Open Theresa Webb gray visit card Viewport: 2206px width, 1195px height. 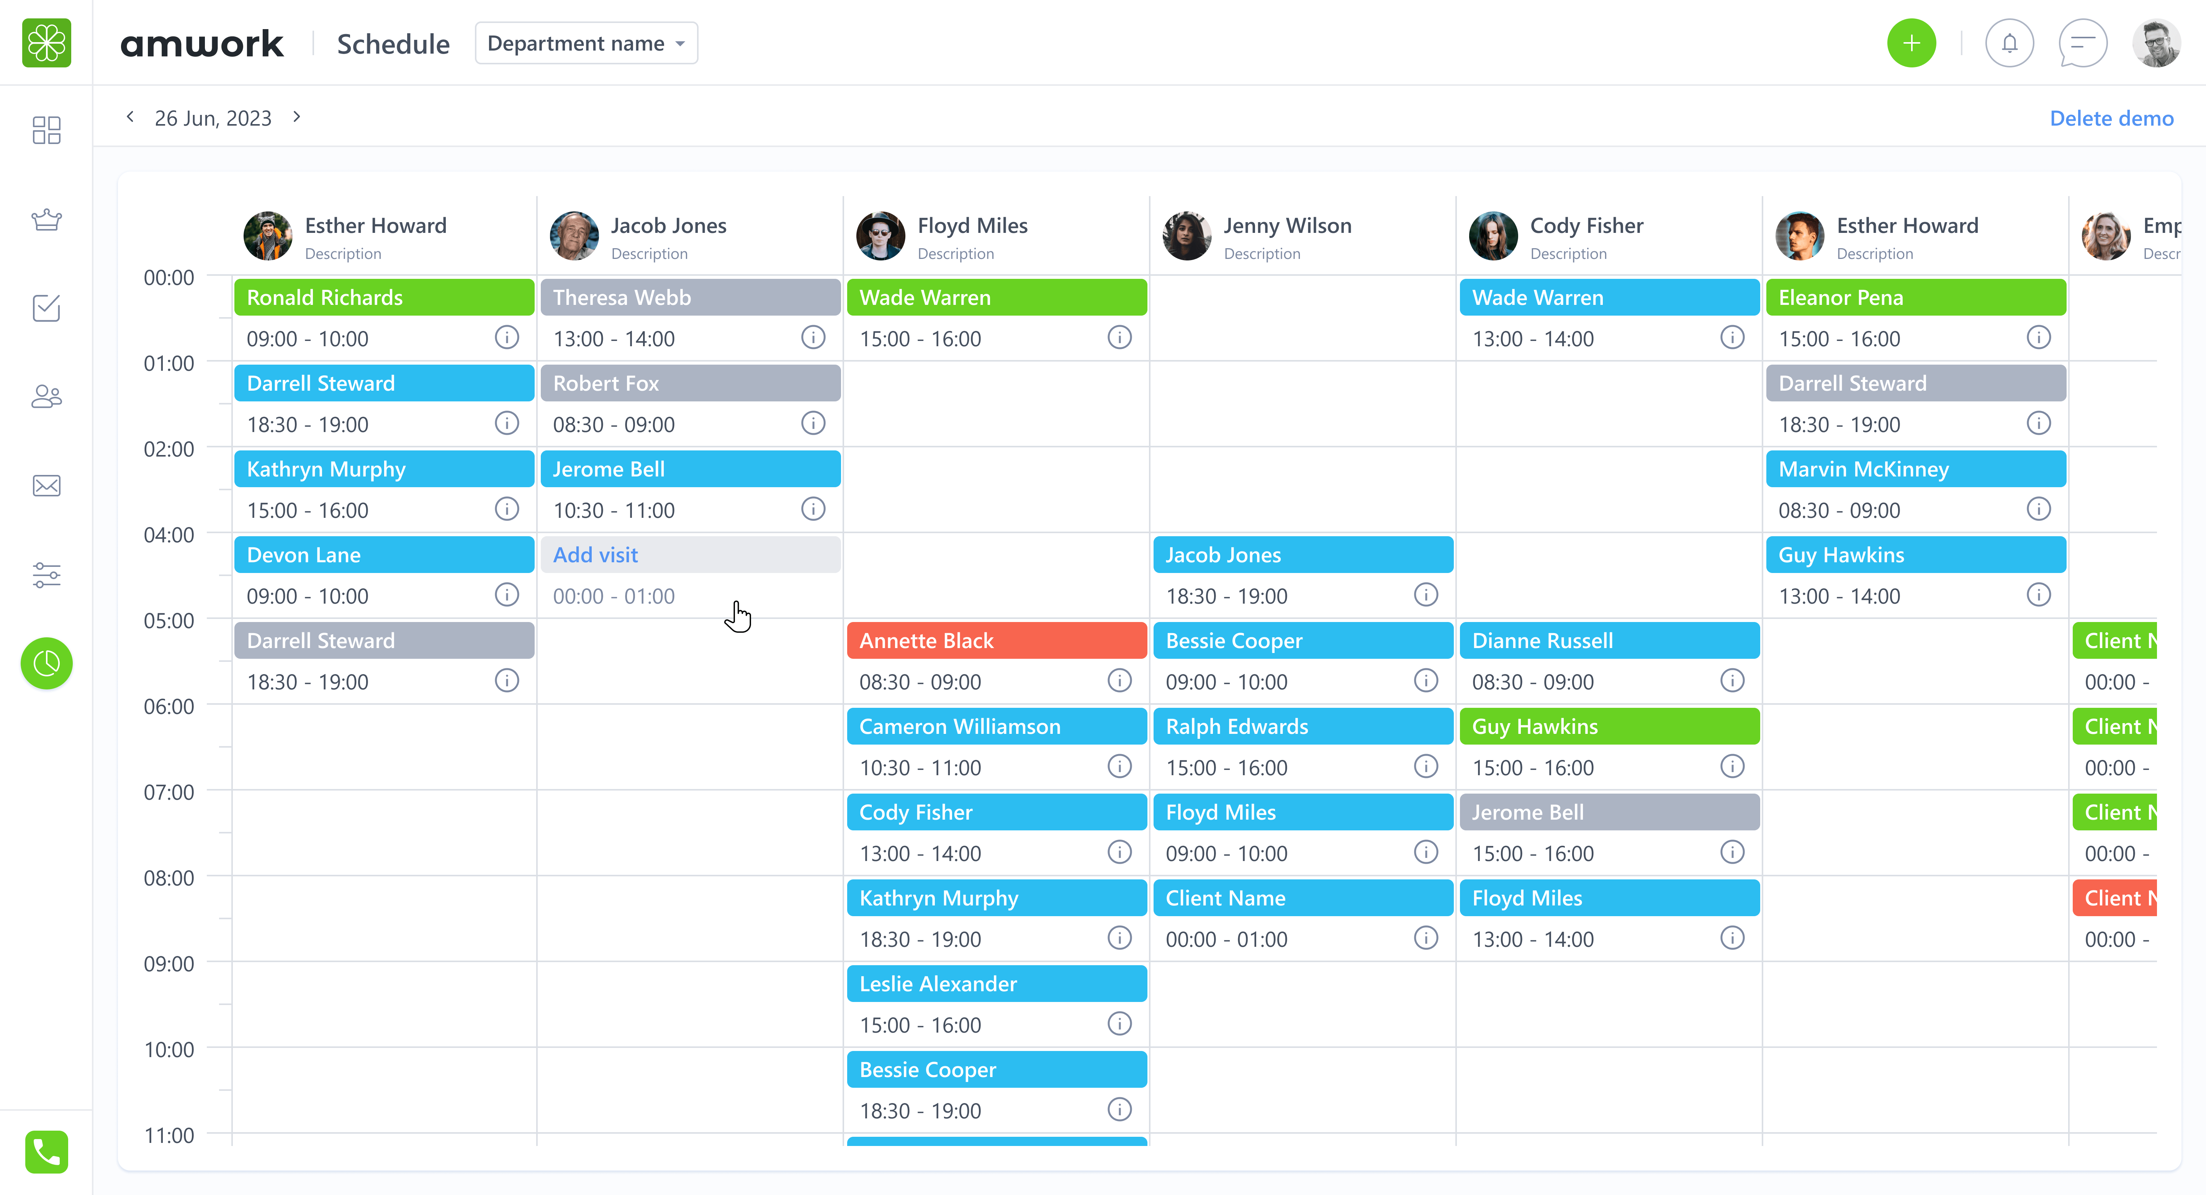point(690,297)
